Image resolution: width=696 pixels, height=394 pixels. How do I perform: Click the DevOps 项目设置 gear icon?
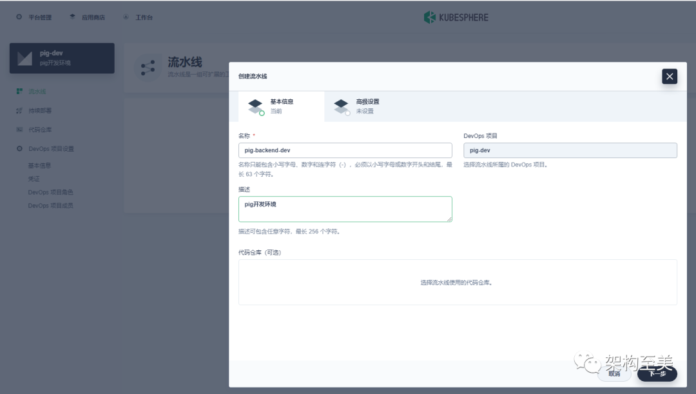[19, 148]
